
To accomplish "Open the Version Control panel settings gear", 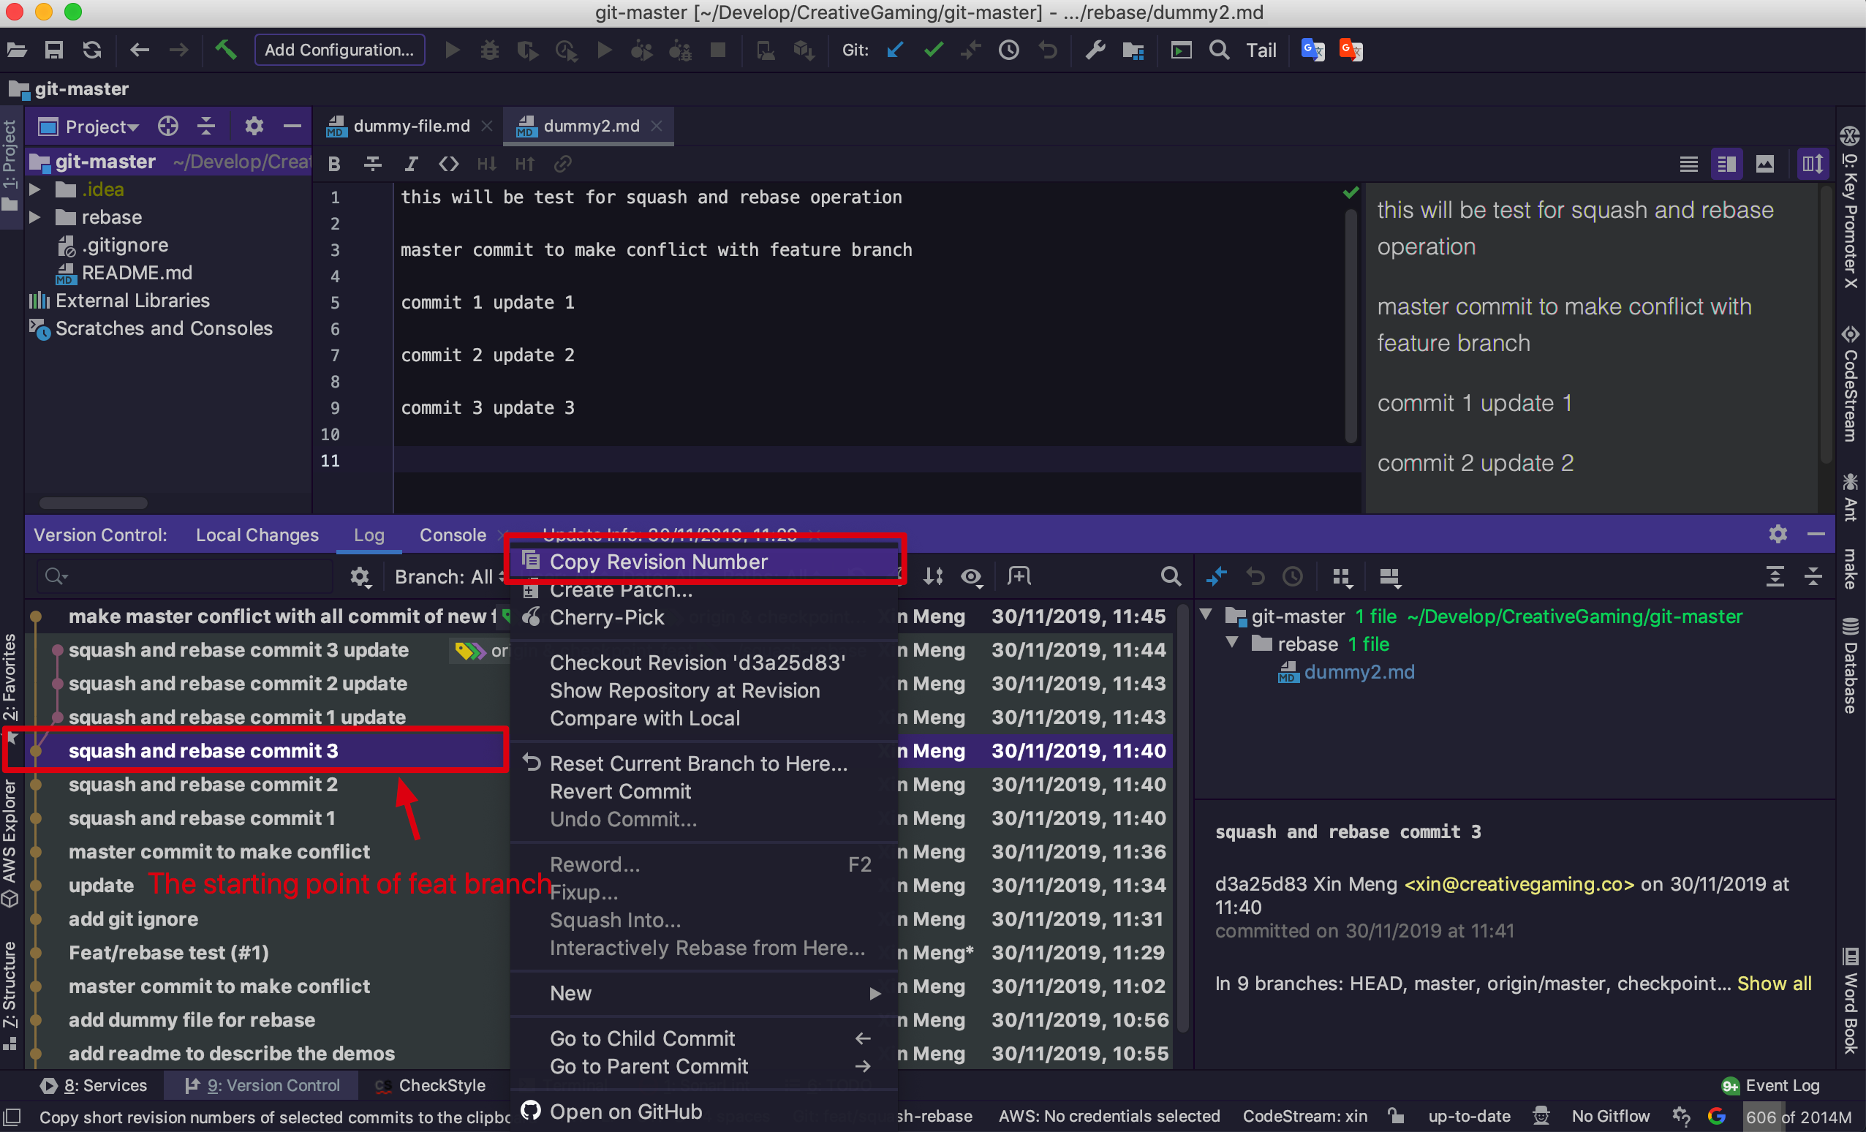I will (1778, 534).
